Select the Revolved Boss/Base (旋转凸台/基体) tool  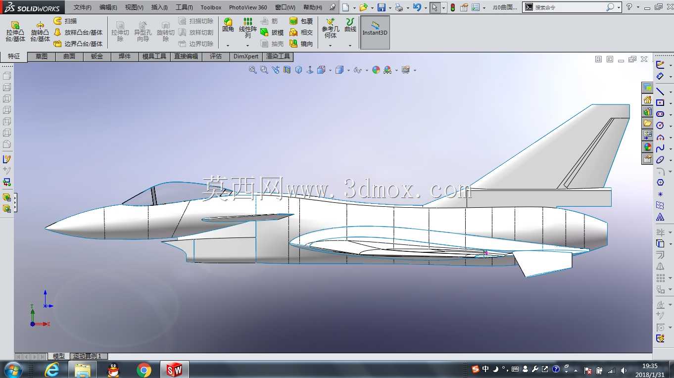[x=40, y=31]
